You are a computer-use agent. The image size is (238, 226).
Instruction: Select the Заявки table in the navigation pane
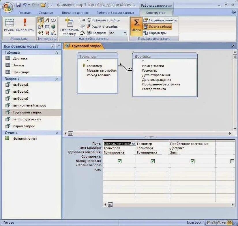click(x=32, y=65)
